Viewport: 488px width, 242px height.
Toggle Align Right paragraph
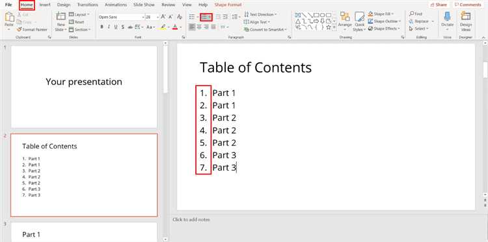[206, 27]
